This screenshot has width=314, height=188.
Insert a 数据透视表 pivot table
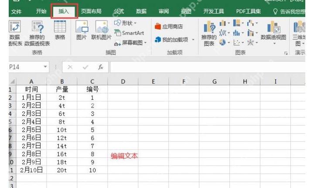point(14,33)
